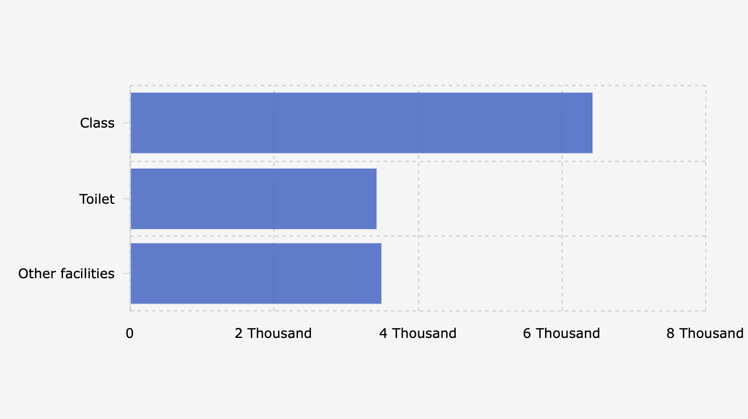Click Toilet row between 6 and 8 Thousand gridlines
The width and height of the screenshot is (748, 419).
coord(633,198)
